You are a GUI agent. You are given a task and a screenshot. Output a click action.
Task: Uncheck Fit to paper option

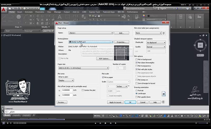[103, 77]
